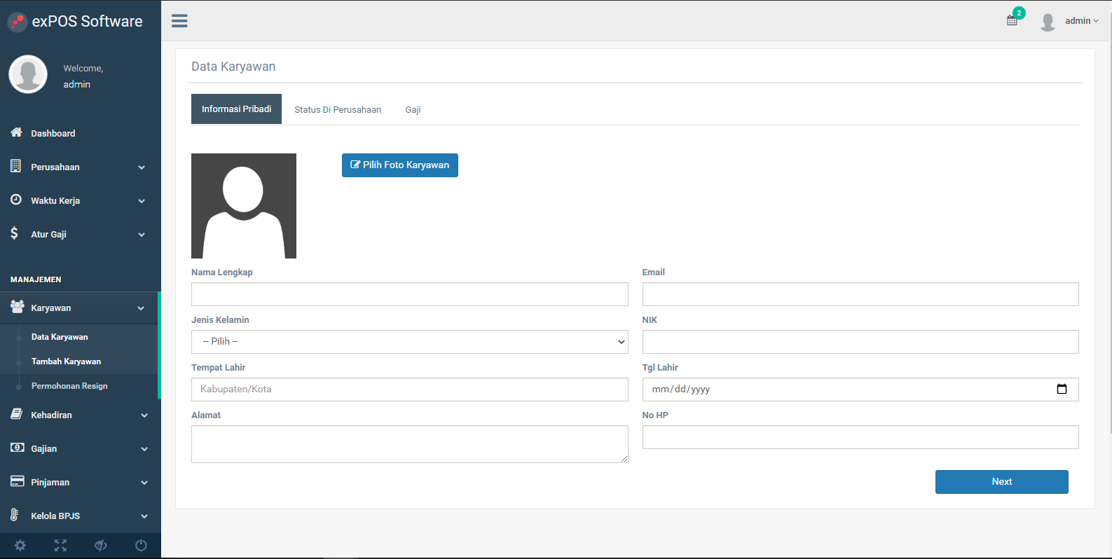Open the Jenis Kelamin dropdown
Viewport: 1112px width, 559px height.
(410, 342)
